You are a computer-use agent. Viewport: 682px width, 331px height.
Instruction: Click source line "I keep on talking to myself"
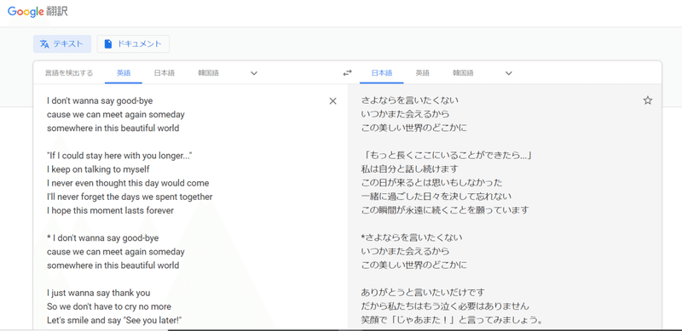[x=98, y=169]
